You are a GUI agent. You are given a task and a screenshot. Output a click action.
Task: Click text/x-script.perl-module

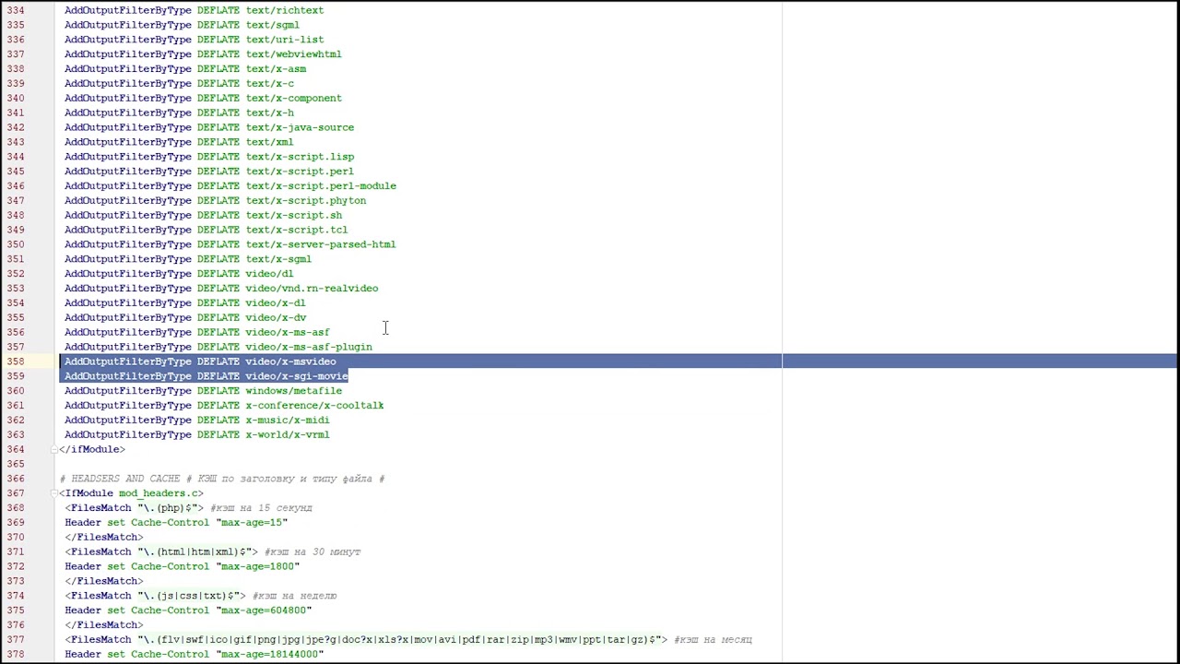coord(321,186)
